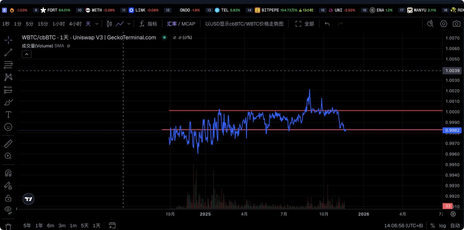The height and width of the screenshot is (230, 464).
Task: Select the trend line drawing tool
Action: point(8,53)
